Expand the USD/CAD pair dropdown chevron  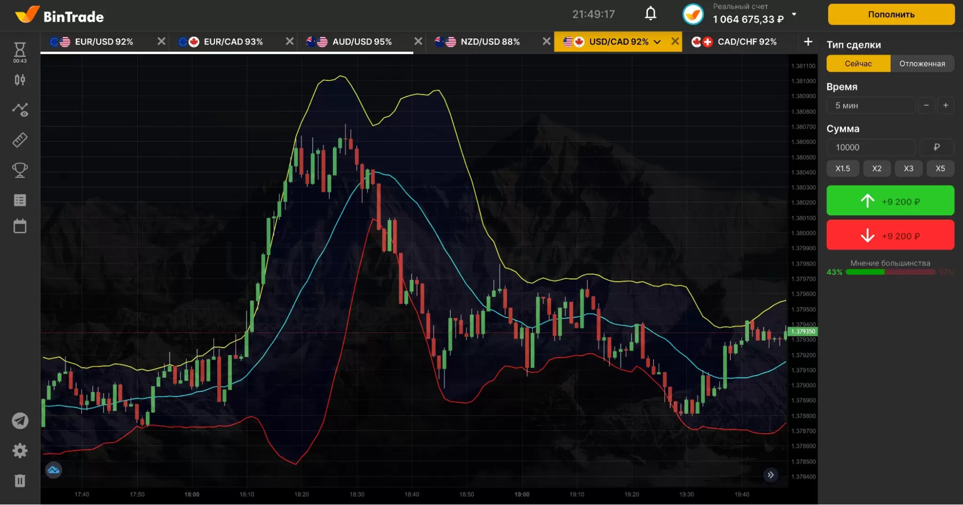[x=657, y=42]
